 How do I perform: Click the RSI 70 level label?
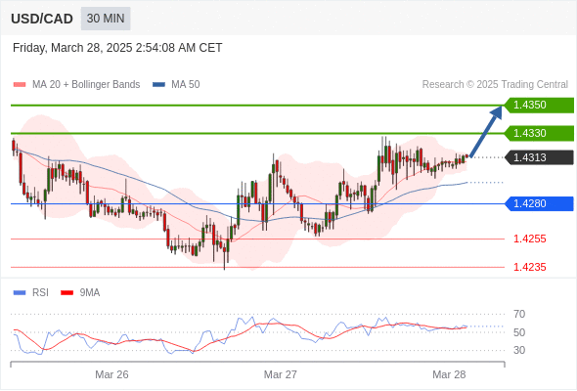point(519,314)
